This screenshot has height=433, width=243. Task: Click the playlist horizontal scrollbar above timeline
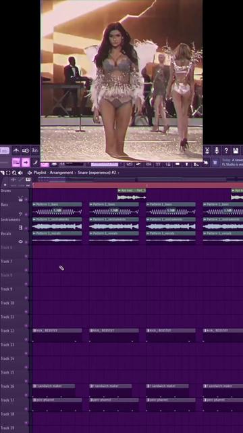[138, 180]
